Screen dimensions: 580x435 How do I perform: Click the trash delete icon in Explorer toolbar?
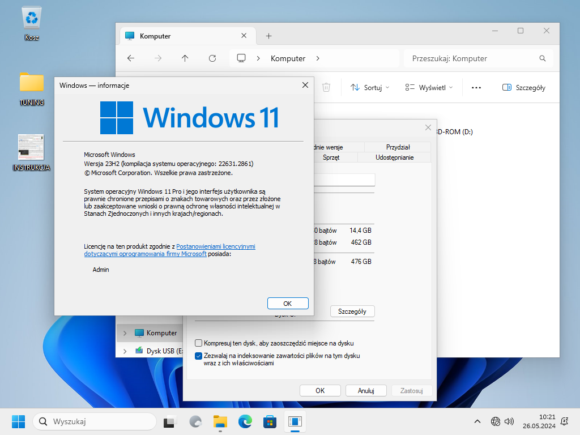(326, 87)
